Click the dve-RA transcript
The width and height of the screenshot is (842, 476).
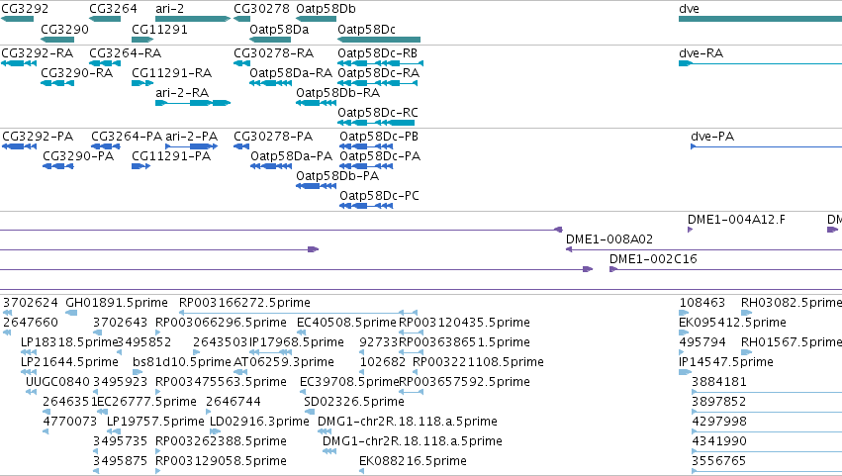761,63
